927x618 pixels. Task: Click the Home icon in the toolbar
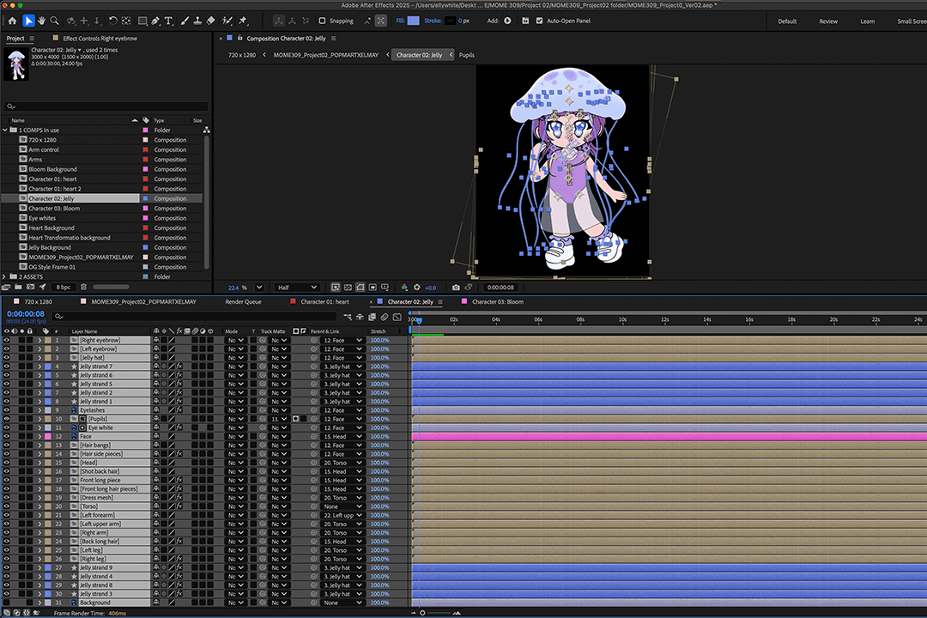click(12, 21)
